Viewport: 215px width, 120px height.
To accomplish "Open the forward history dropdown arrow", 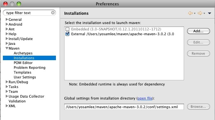I will 204,13.
